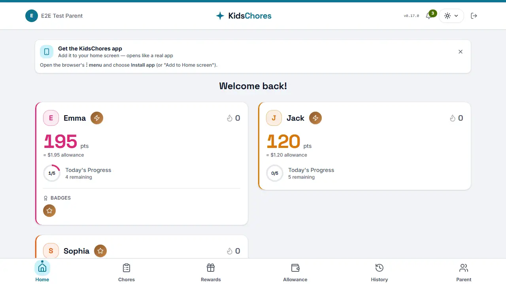Click Emma's earned star badge
The height and width of the screenshot is (284, 506).
pos(49,211)
